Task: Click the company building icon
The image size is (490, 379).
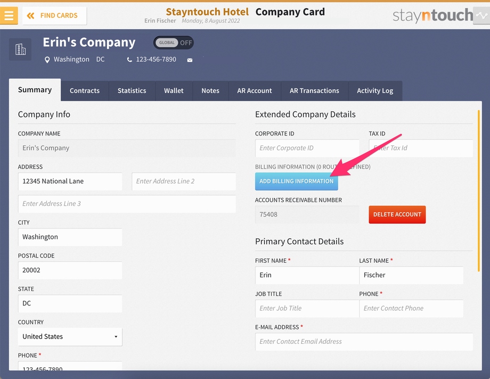Action: click(20, 50)
